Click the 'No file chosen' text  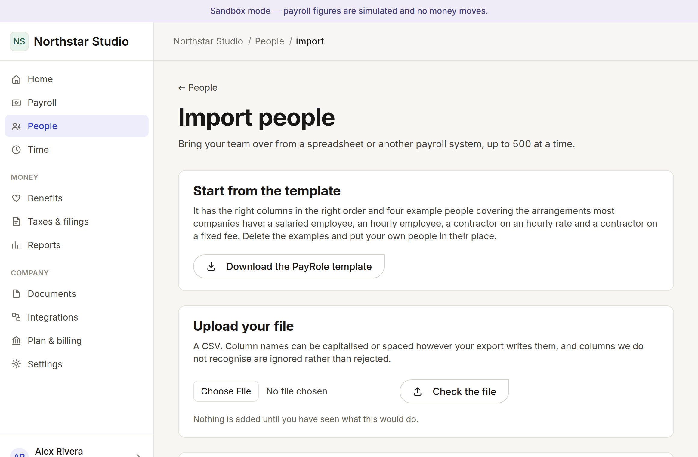coord(297,391)
